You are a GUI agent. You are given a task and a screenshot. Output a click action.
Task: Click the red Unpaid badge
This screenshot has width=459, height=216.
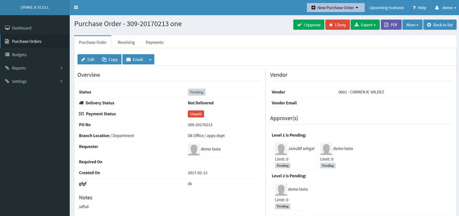(196, 114)
